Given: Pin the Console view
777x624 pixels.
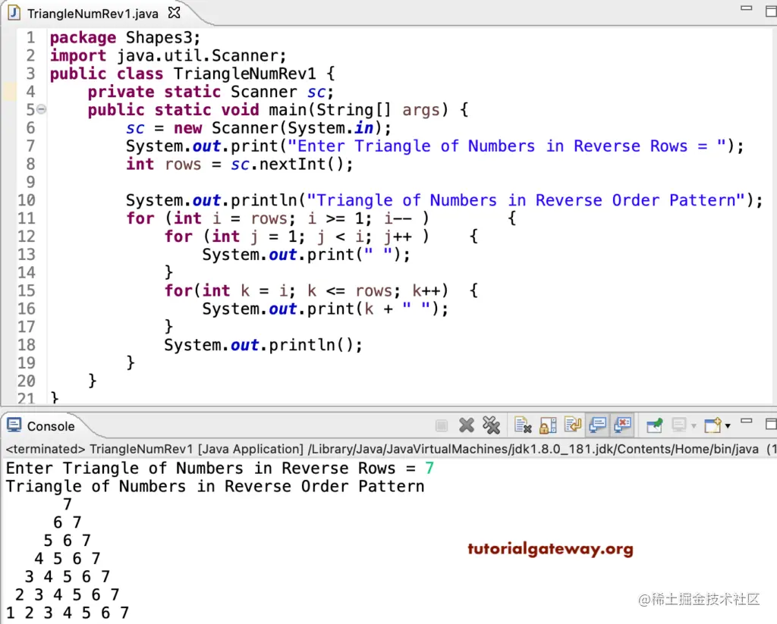Looking at the screenshot, I should point(655,425).
